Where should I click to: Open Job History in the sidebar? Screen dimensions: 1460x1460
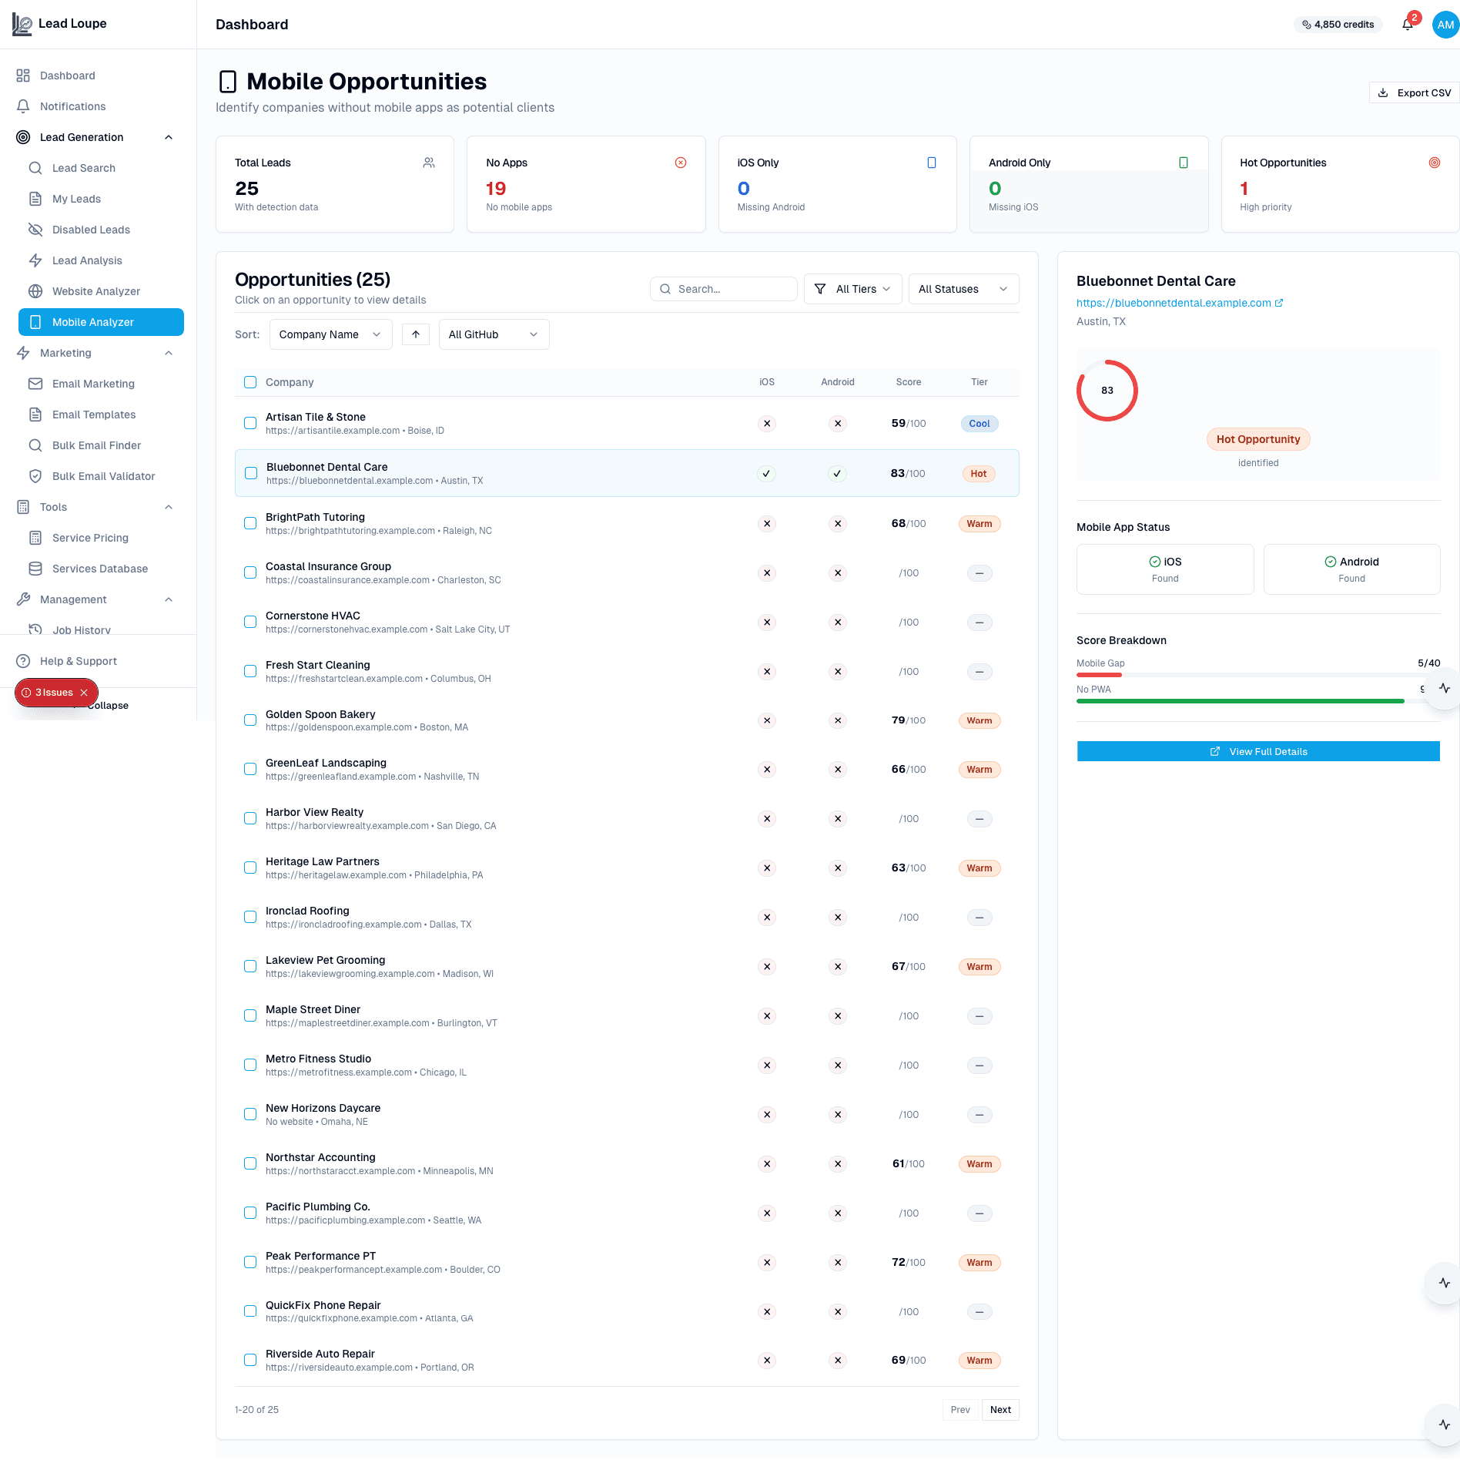[x=102, y=629]
